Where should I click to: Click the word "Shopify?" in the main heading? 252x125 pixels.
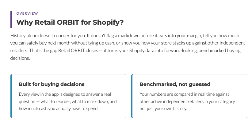108,22
